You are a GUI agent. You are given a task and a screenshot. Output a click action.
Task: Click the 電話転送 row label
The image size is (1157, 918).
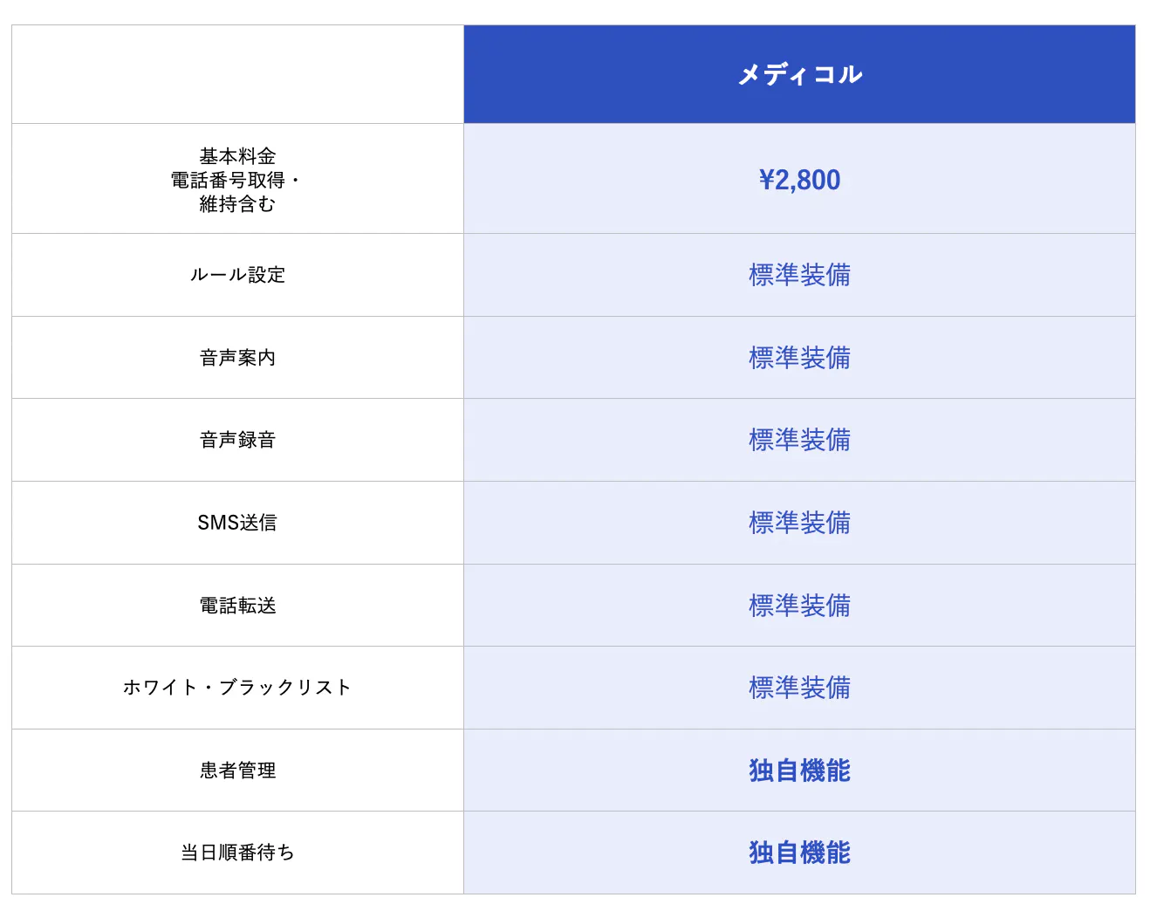pos(237,606)
